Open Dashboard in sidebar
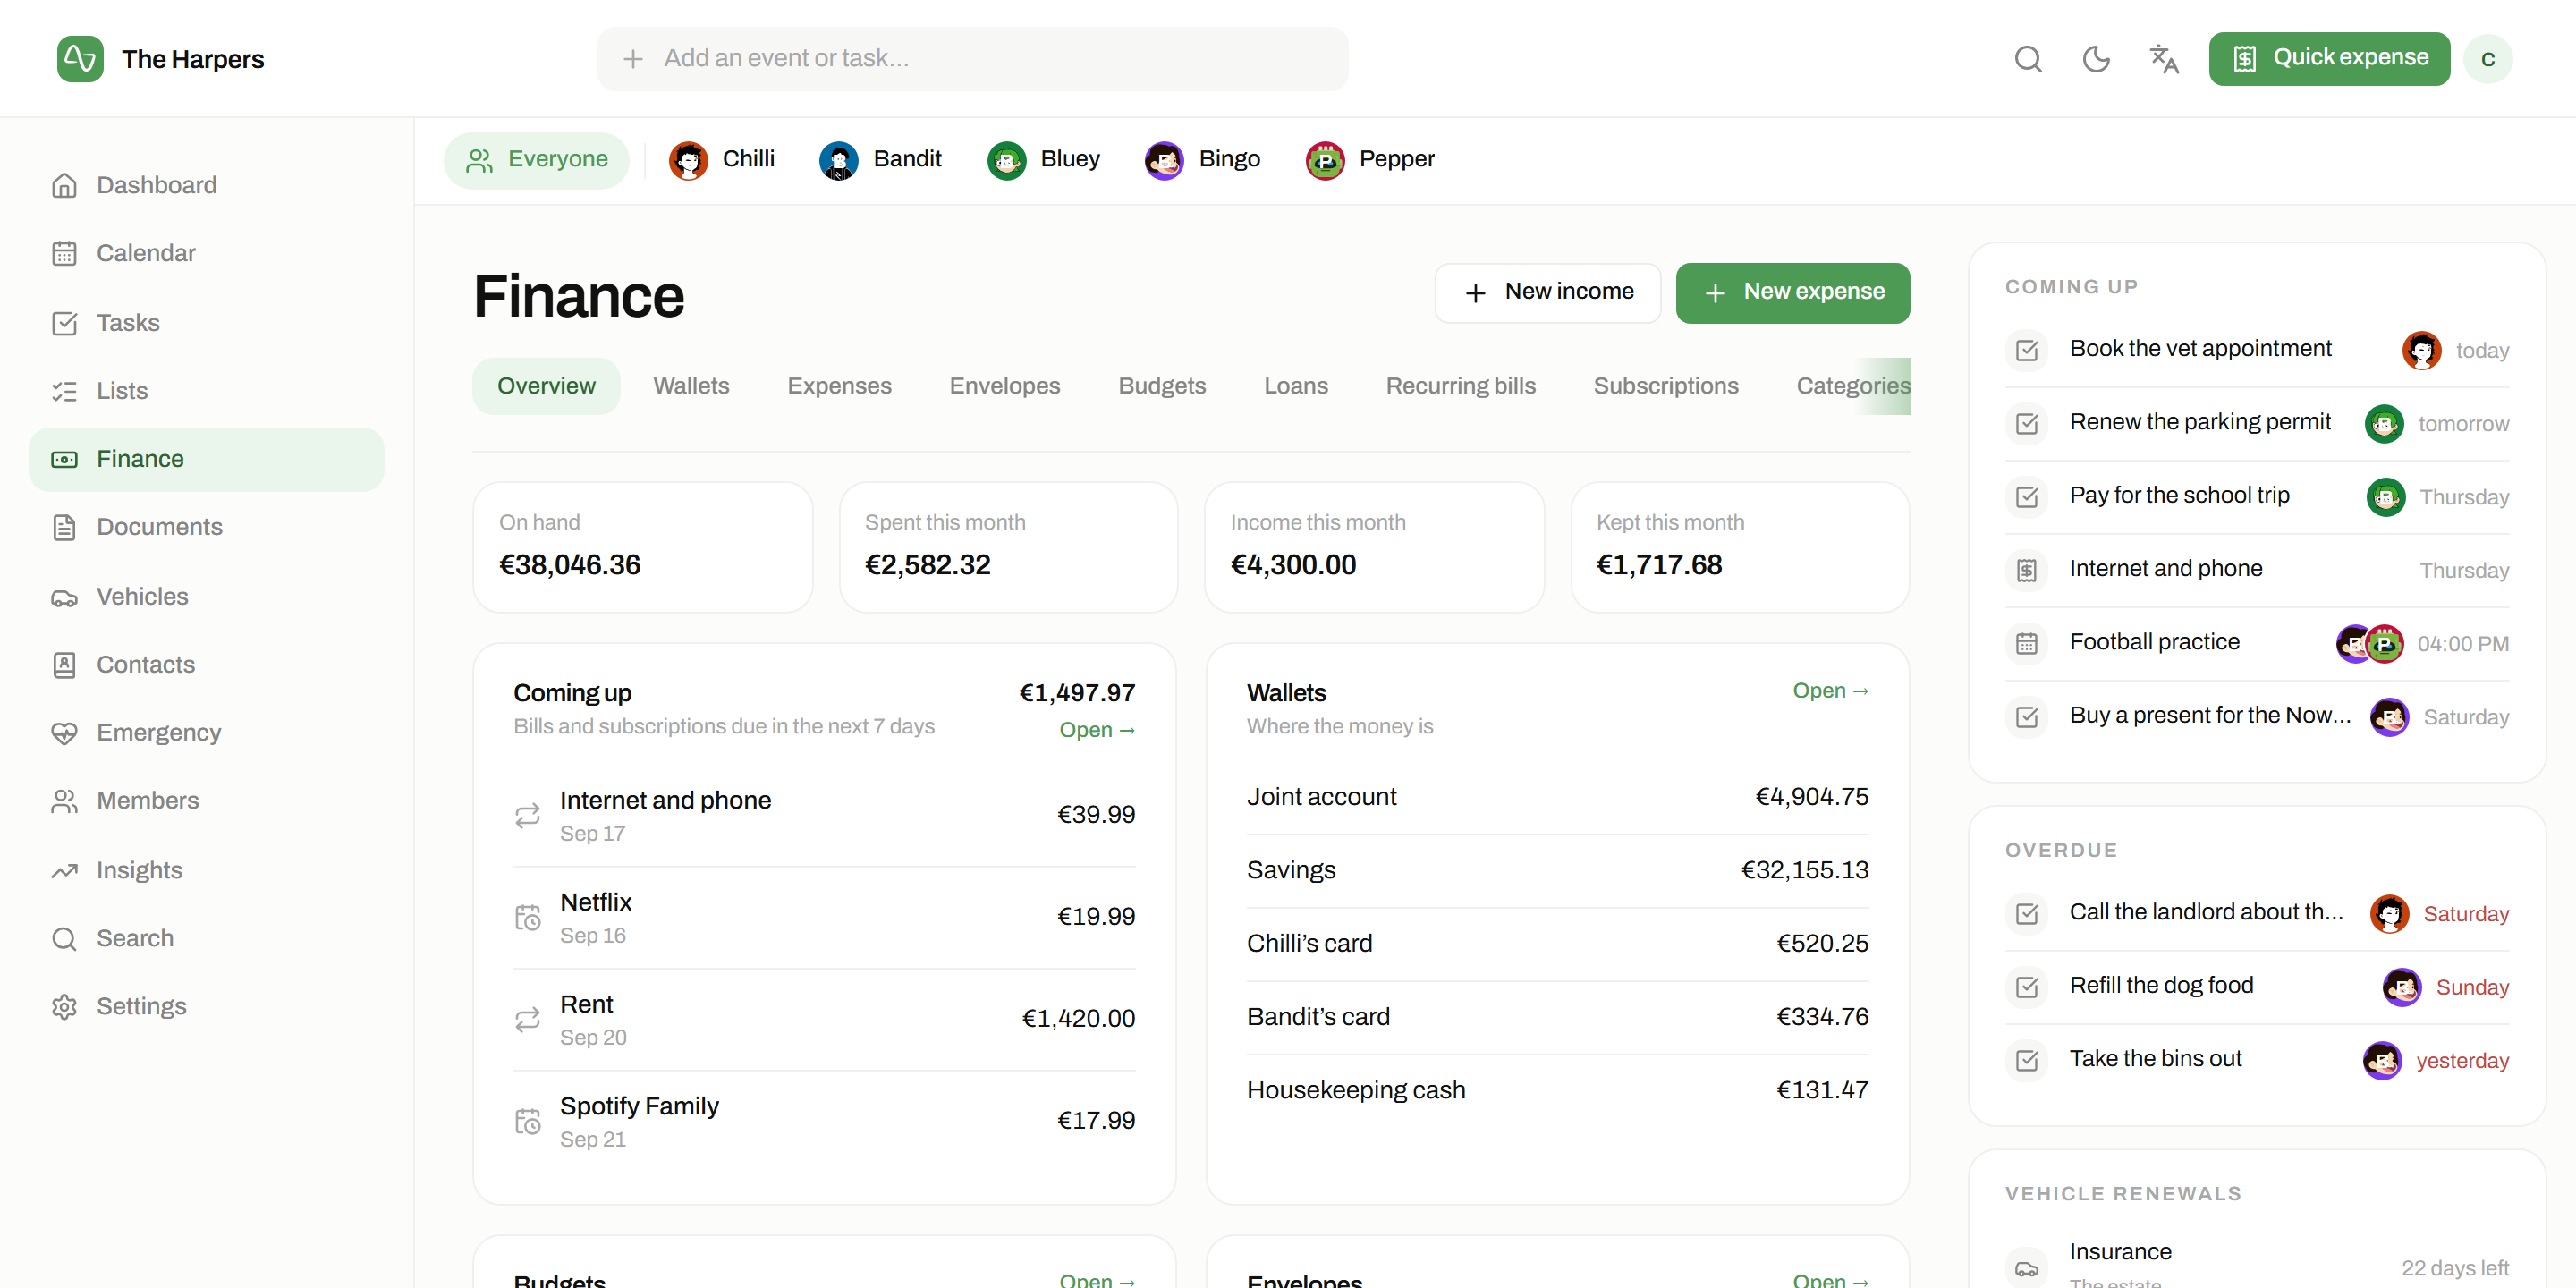This screenshot has height=1288, width=2576. [206, 186]
